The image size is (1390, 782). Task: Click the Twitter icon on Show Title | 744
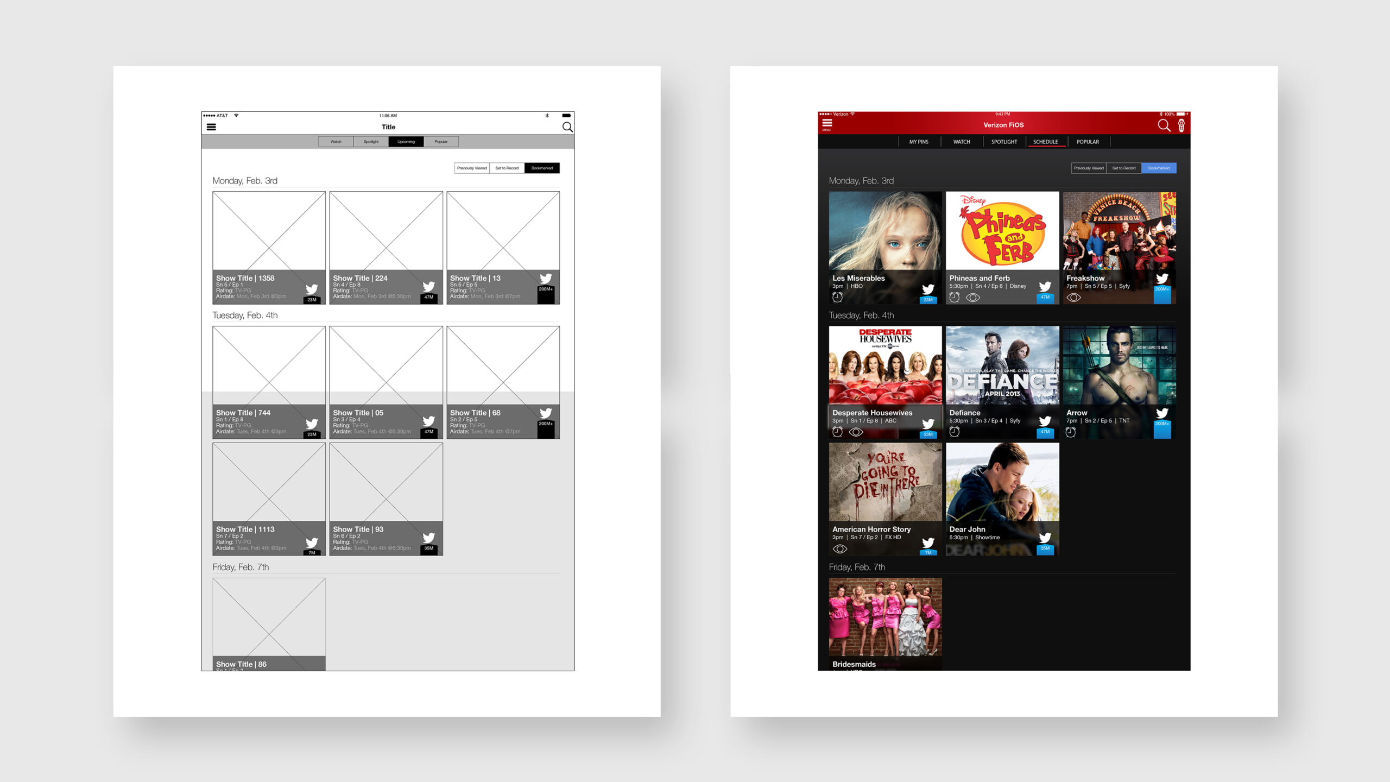pos(312,424)
